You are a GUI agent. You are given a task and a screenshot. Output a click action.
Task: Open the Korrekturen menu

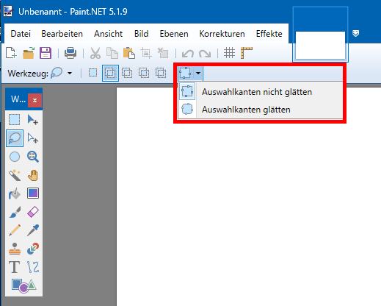(222, 34)
